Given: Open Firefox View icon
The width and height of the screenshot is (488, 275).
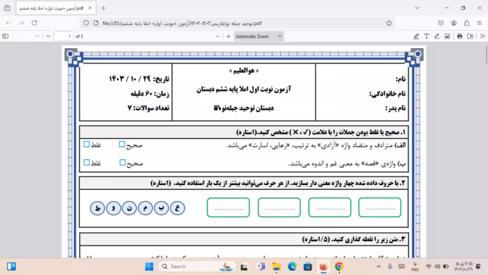Looking at the screenshot, I should [7, 8].
